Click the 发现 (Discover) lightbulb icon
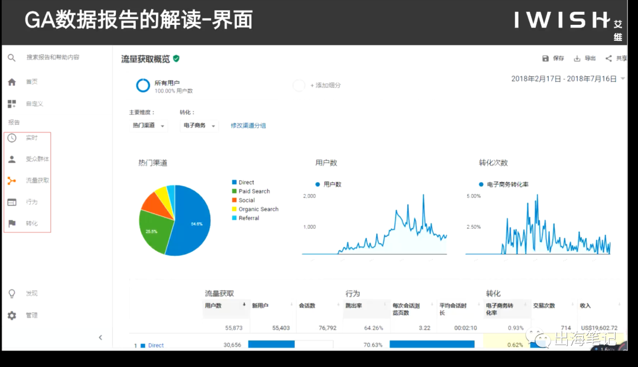The image size is (638, 367). [12, 293]
